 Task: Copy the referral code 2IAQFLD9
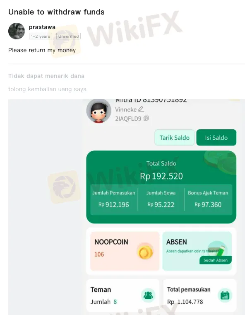[146, 118]
